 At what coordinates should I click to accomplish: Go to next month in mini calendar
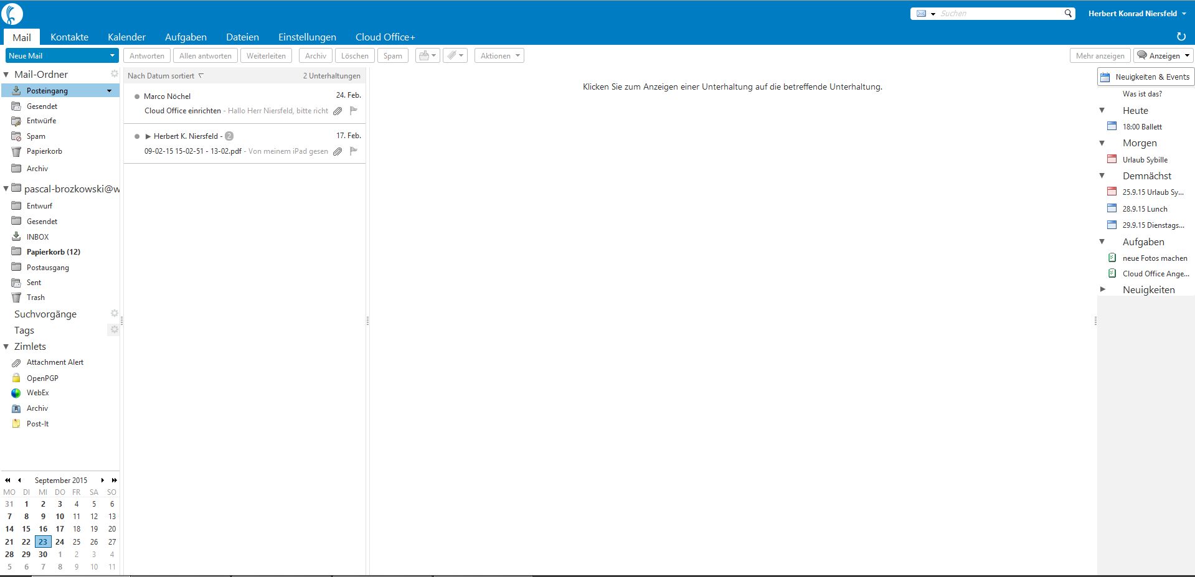[x=103, y=481]
